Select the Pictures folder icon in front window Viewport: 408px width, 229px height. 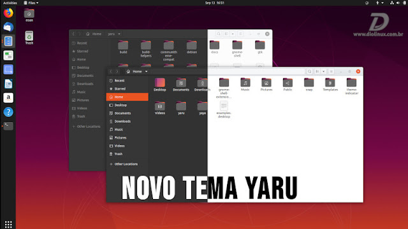(266, 83)
